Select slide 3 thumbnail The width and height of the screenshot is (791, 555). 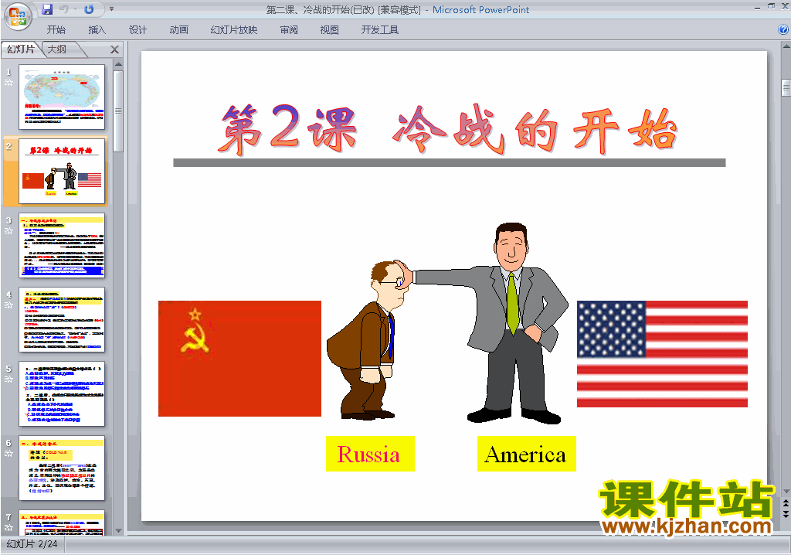62,246
